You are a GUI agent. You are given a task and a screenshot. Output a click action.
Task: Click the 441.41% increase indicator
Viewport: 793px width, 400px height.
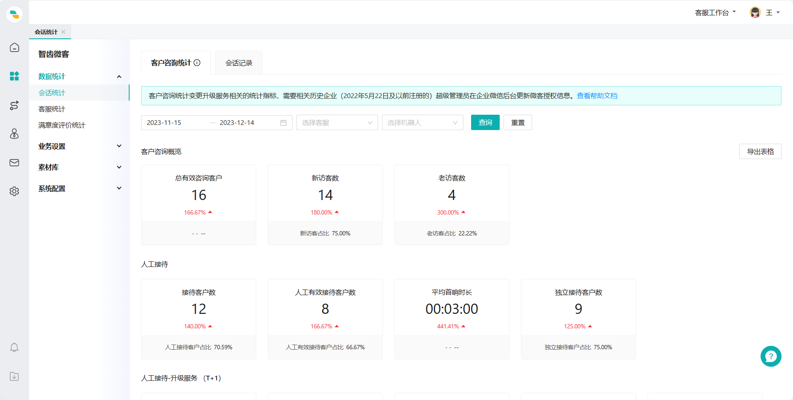coord(451,326)
